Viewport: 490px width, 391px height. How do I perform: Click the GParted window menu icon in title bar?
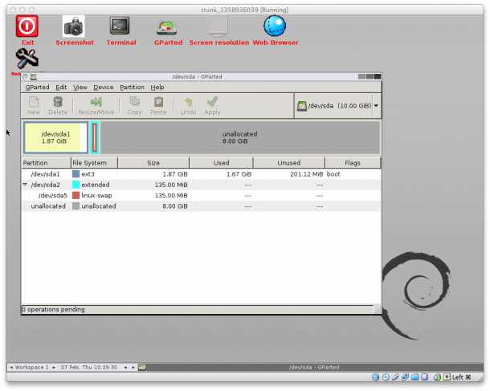click(34, 76)
